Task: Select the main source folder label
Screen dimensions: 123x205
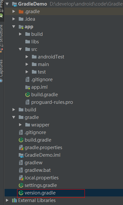Action: (43, 64)
